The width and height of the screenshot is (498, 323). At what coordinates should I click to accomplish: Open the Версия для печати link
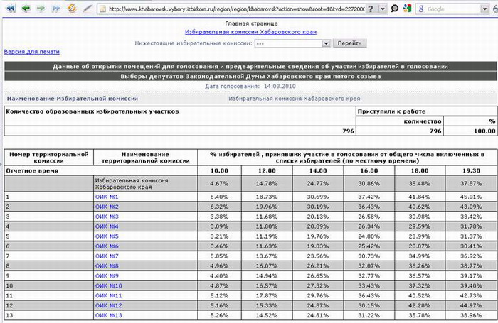coord(31,52)
